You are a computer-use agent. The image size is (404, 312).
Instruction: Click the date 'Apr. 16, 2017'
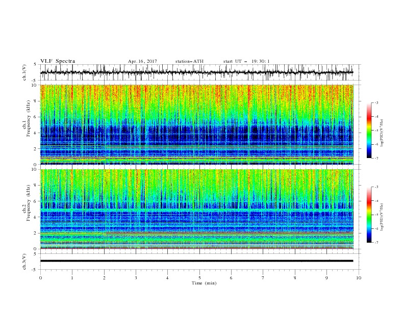click(x=142, y=61)
